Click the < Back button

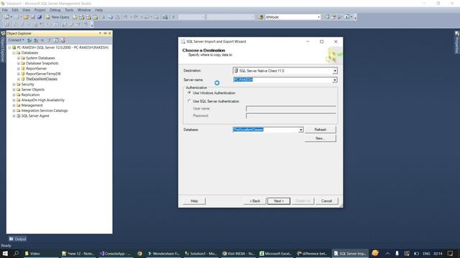[254, 201]
